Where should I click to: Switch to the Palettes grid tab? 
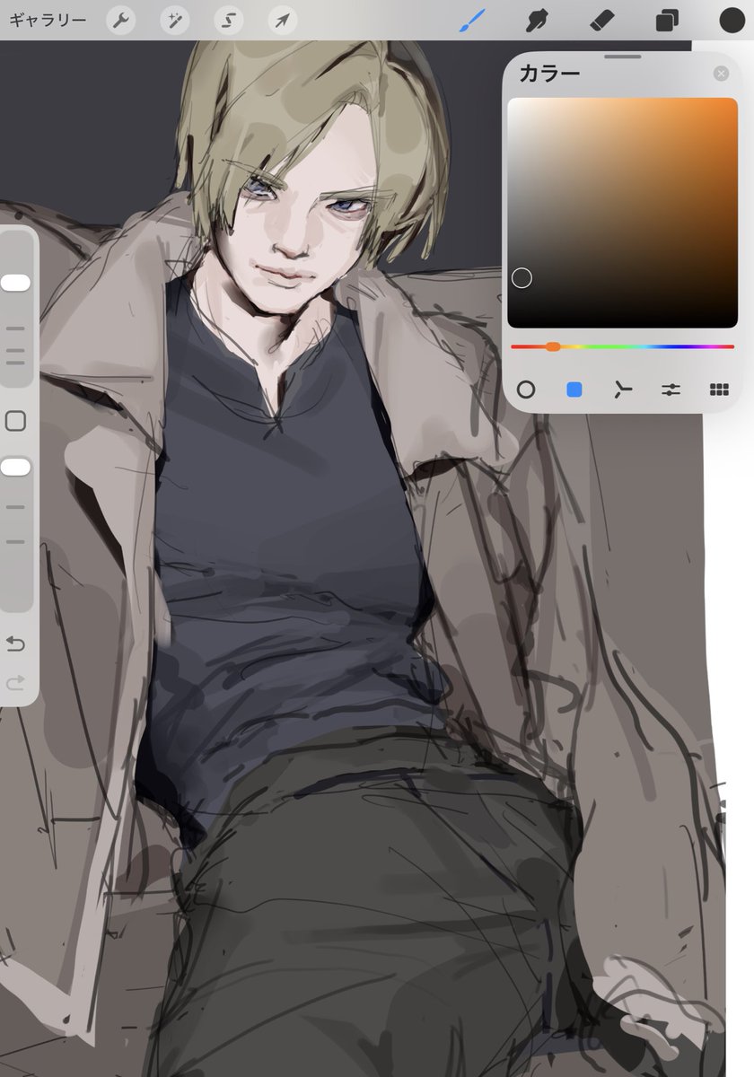coord(718,390)
